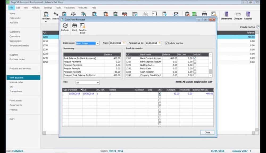266x153 pixels.
Task: Open From date calendar picker
Action: pyautogui.click(x=124, y=43)
